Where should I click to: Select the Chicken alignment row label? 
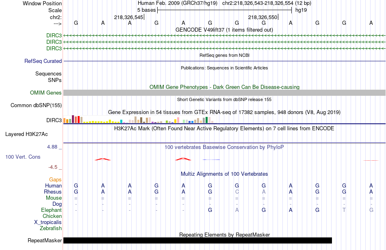(52, 216)
